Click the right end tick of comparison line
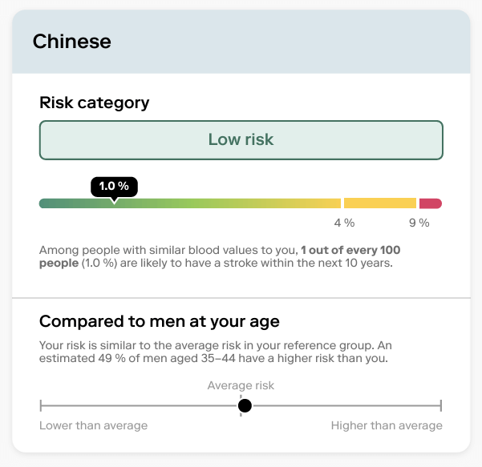The height and width of the screenshot is (467, 482). pos(441,405)
